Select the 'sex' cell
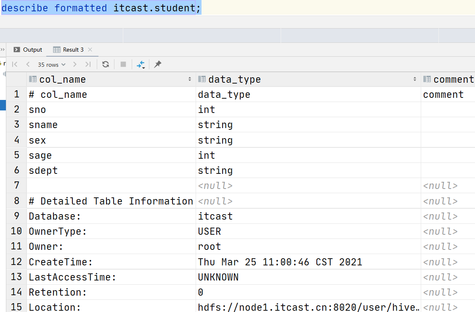This screenshot has width=475, height=312. coord(111,140)
